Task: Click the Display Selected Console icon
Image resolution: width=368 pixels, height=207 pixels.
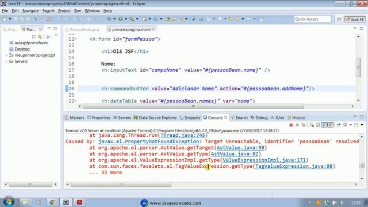Action: coord(345,125)
